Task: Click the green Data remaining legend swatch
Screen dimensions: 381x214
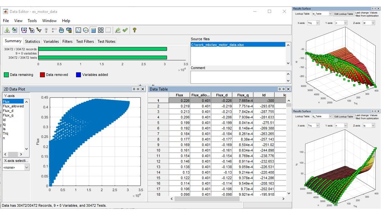Action: pyautogui.click(x=6, y=75)
